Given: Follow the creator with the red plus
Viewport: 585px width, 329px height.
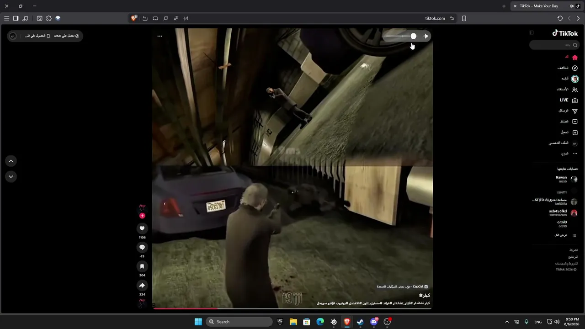Looking at the screenshot, I should [142, 216].
